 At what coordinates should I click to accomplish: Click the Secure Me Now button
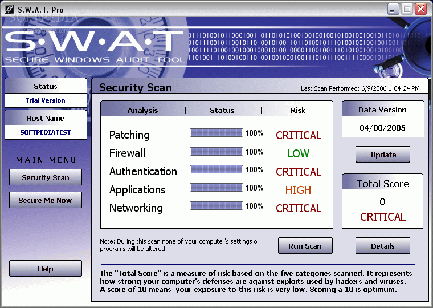tap(46, 200)
